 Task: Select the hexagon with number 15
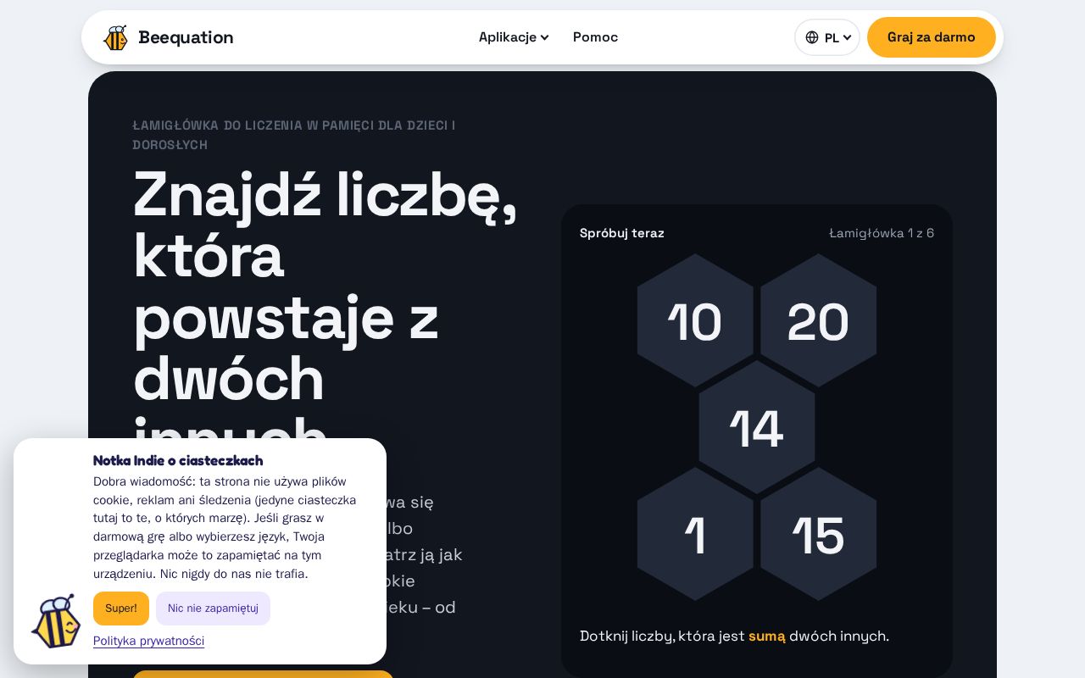(x=818, y=535)
